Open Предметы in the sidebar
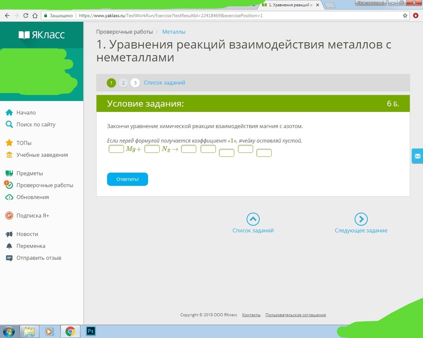 pos(30,173)
